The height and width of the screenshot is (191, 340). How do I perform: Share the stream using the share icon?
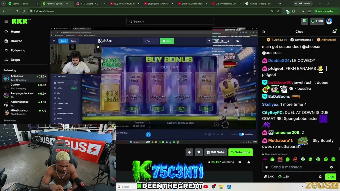click(240, 162)
